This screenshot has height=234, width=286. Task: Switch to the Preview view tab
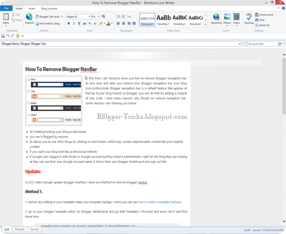(20, 229)
